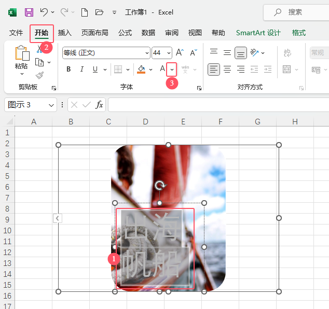Open the 视图 tab
Viewport: 329px width, 309px height.
195,33
